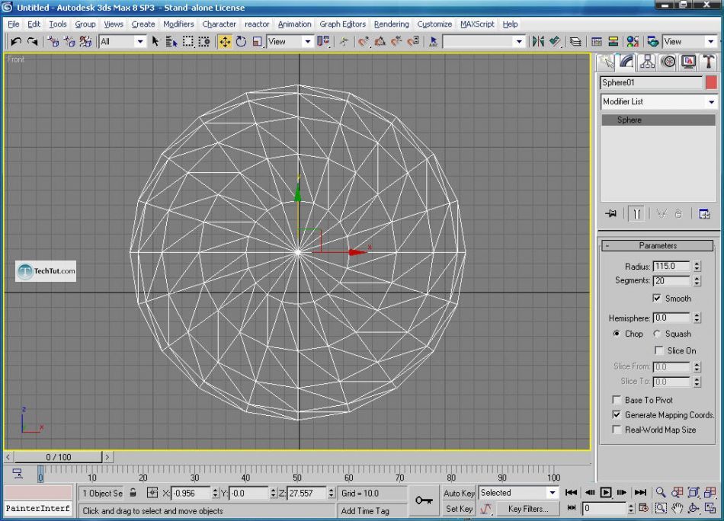The image size is (724, 521).
Task: Step to the next frame
Action: point(622,492)
